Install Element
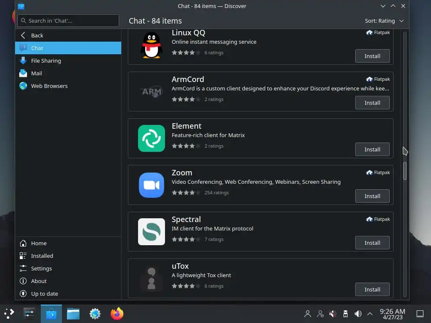The height and width of the screenshot is (323, 431). pyautogui.click(x=372, y=149)
